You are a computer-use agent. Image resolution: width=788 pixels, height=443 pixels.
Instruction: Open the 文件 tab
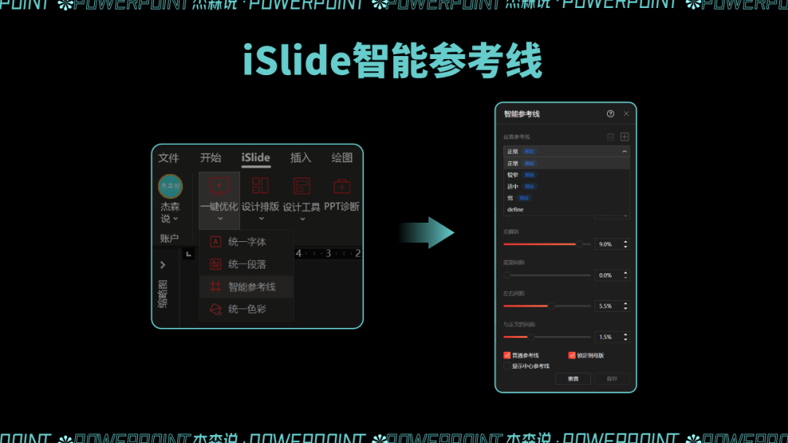(169, 158)
